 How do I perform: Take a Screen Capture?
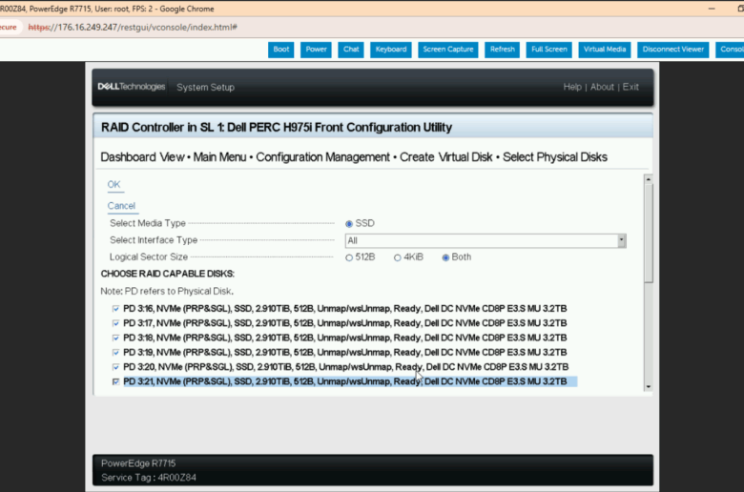coord(447,50)
